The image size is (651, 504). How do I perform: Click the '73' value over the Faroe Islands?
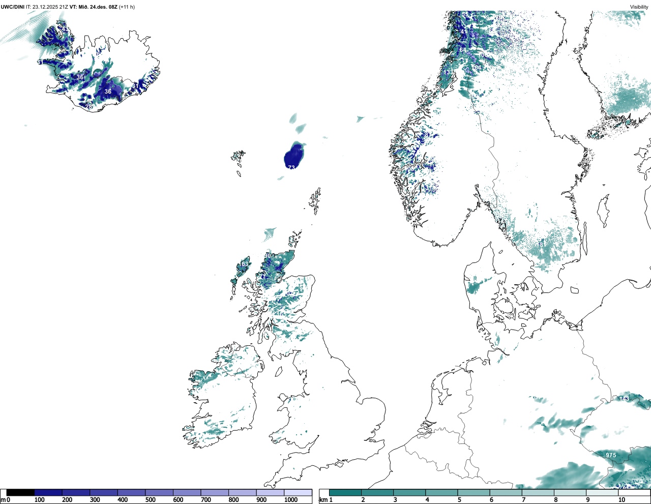(291, 167)
